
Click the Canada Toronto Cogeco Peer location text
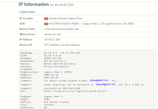click(x=65, y=18)
